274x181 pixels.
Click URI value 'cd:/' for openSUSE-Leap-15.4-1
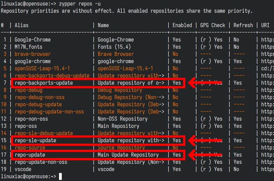pyautogui.click(x=267, y=68)
